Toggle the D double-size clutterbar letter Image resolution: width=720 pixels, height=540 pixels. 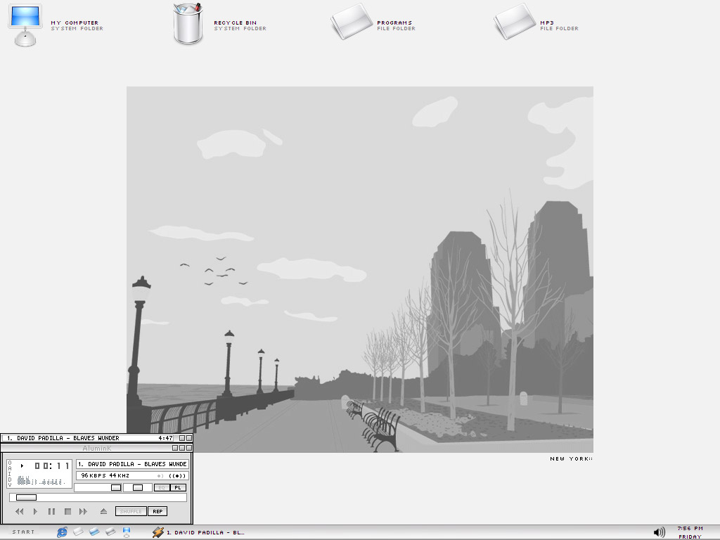tap(10, 480)
